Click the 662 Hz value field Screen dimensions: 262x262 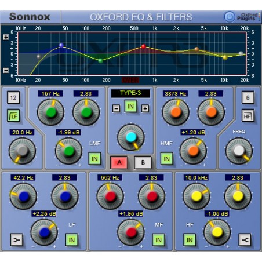coord(110,177)
